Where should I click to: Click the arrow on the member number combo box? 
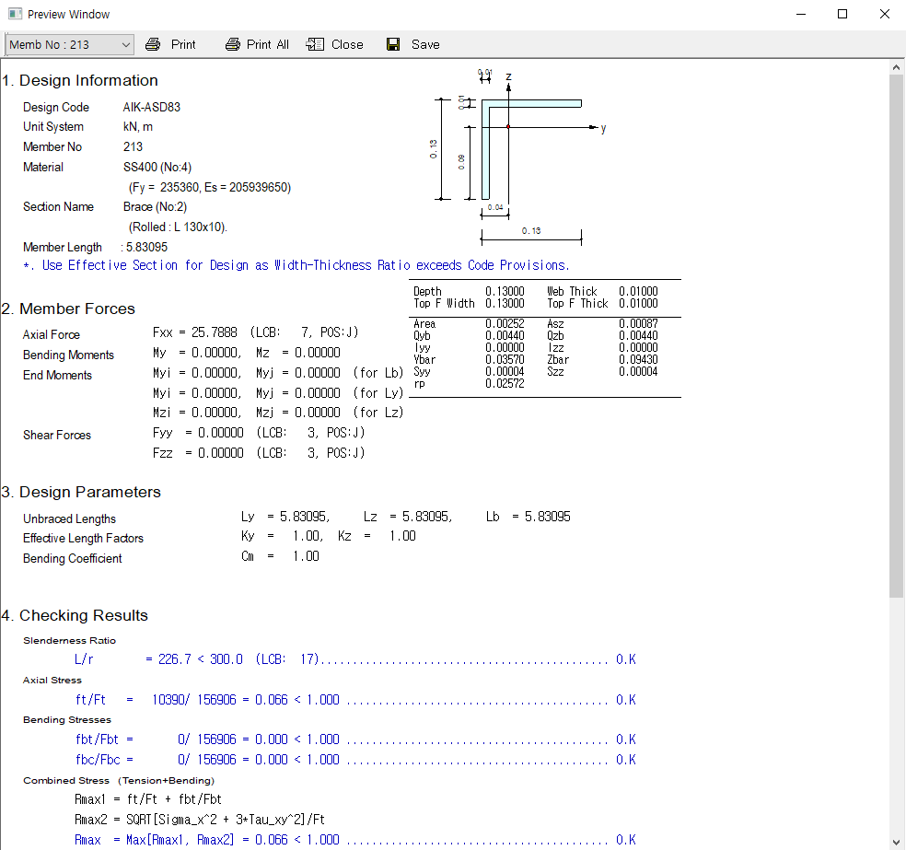(x=125, y=44)
